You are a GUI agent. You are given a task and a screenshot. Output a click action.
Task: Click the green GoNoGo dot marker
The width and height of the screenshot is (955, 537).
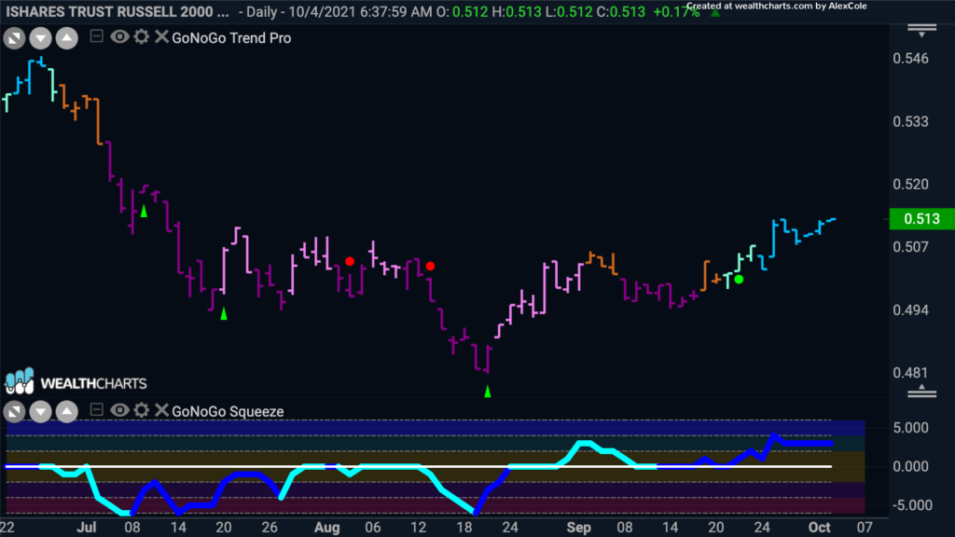pos(739,280)
